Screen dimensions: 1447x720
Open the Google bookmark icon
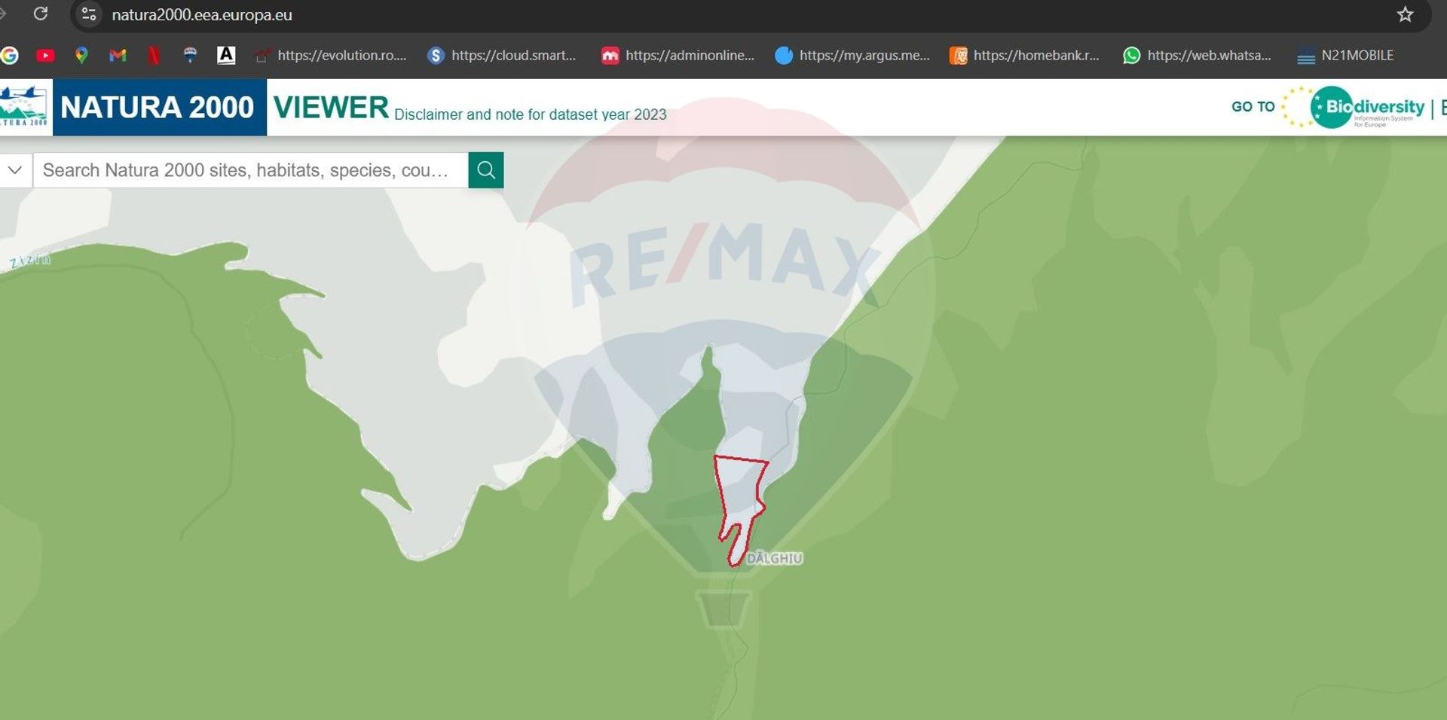[x=10, y=55]
